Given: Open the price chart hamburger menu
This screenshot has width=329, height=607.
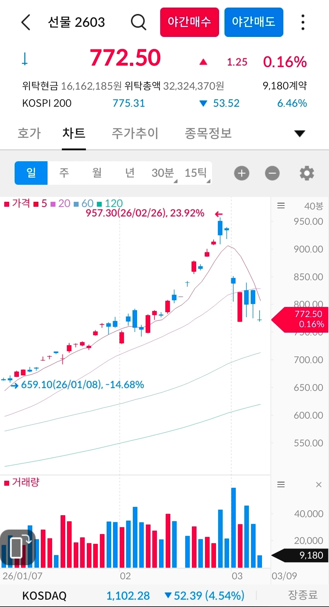Looking at the screenshot, I should point(281,206).
